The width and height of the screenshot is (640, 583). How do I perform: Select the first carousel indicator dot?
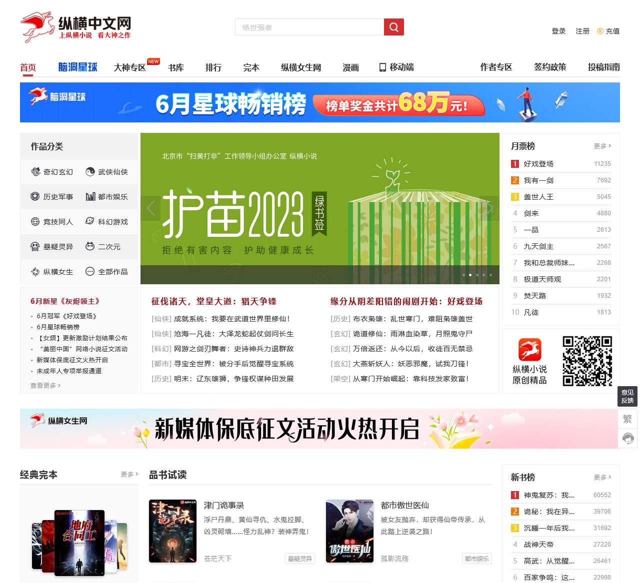pyautogui.click(x=463, y=275)
